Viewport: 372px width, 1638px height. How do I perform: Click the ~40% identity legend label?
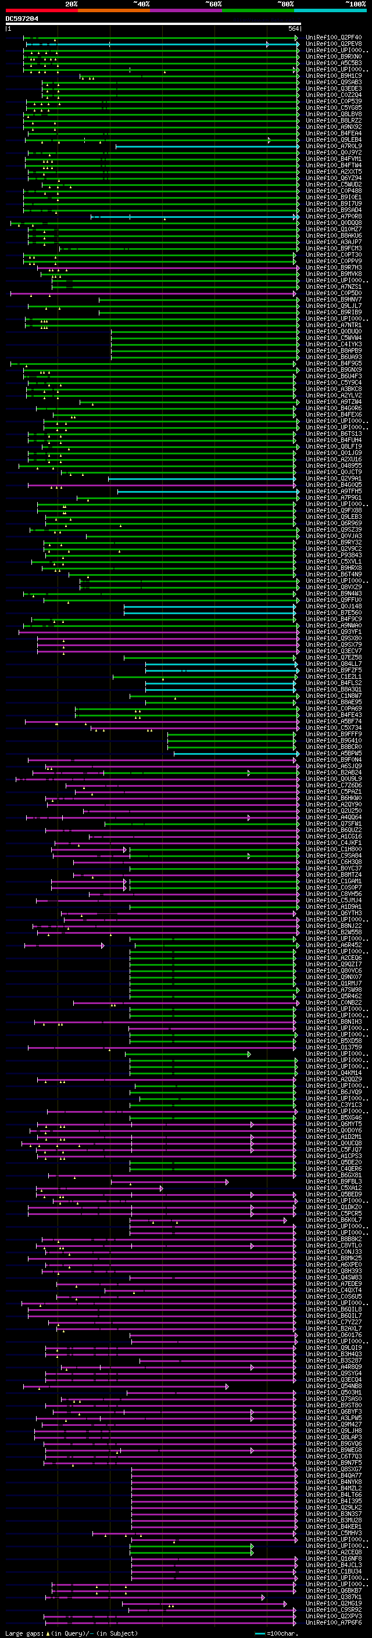point(141,4)
